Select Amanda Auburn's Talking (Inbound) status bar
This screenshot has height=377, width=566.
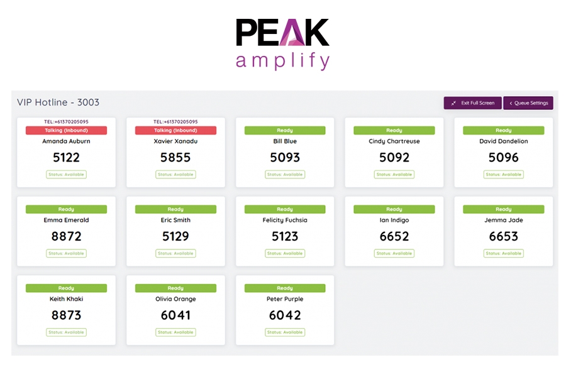click(x=67, y=130)
